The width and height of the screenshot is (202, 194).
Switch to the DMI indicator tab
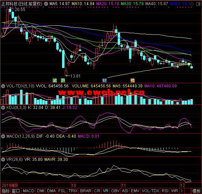(41, 191)
